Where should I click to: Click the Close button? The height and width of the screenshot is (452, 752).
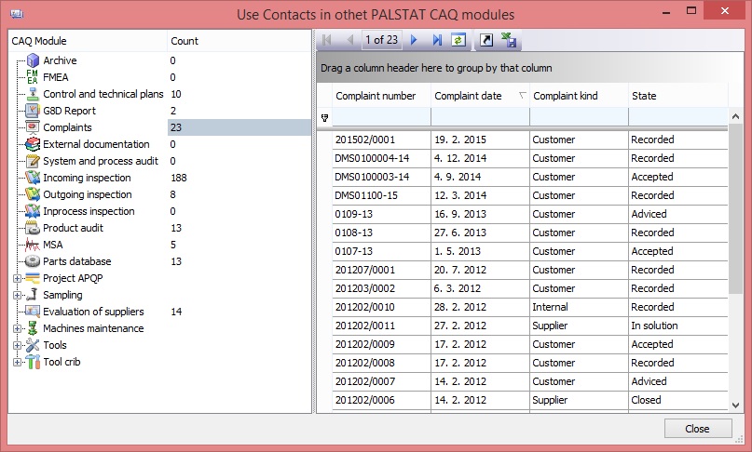(x=698, y=429)
